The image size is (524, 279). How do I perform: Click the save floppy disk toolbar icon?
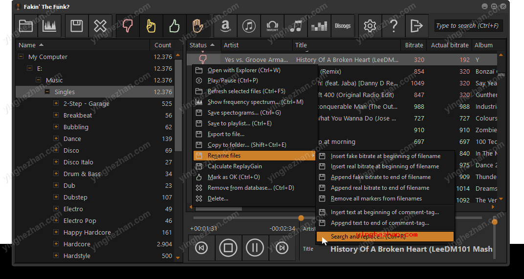click(77, 26)
